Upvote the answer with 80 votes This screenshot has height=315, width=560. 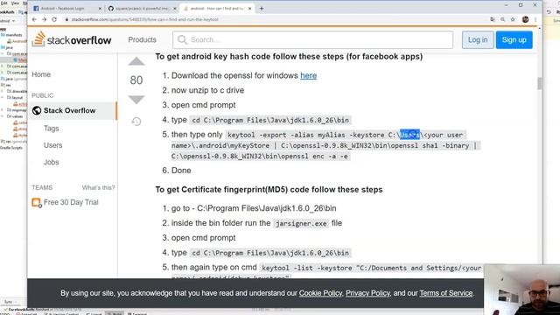(x=136, y=62)
